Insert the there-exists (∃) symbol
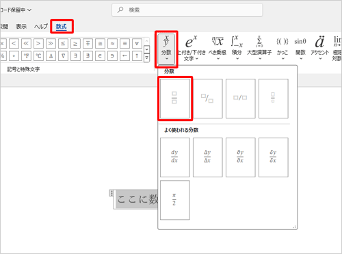The image size is (342, 254). pyautogui.click(x=75, y=56)
